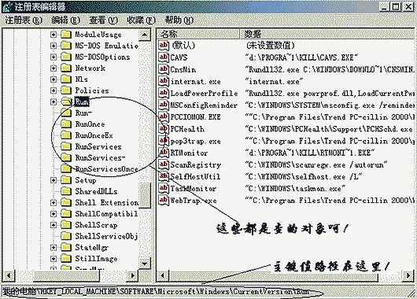This screenshot has height=299, width=417.
Task: Click string icon of (默认) value
Action: click(x=164, y=45)
